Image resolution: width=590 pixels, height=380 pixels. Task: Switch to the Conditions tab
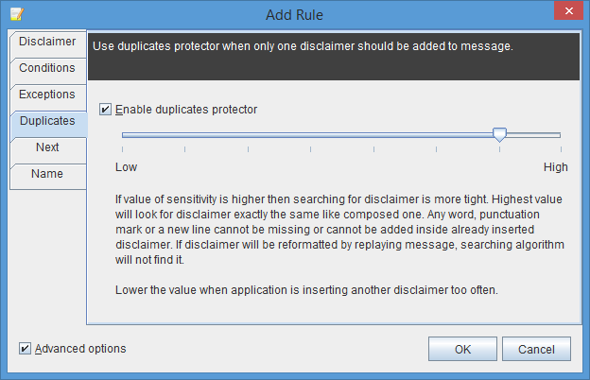[x=48, y=68]
